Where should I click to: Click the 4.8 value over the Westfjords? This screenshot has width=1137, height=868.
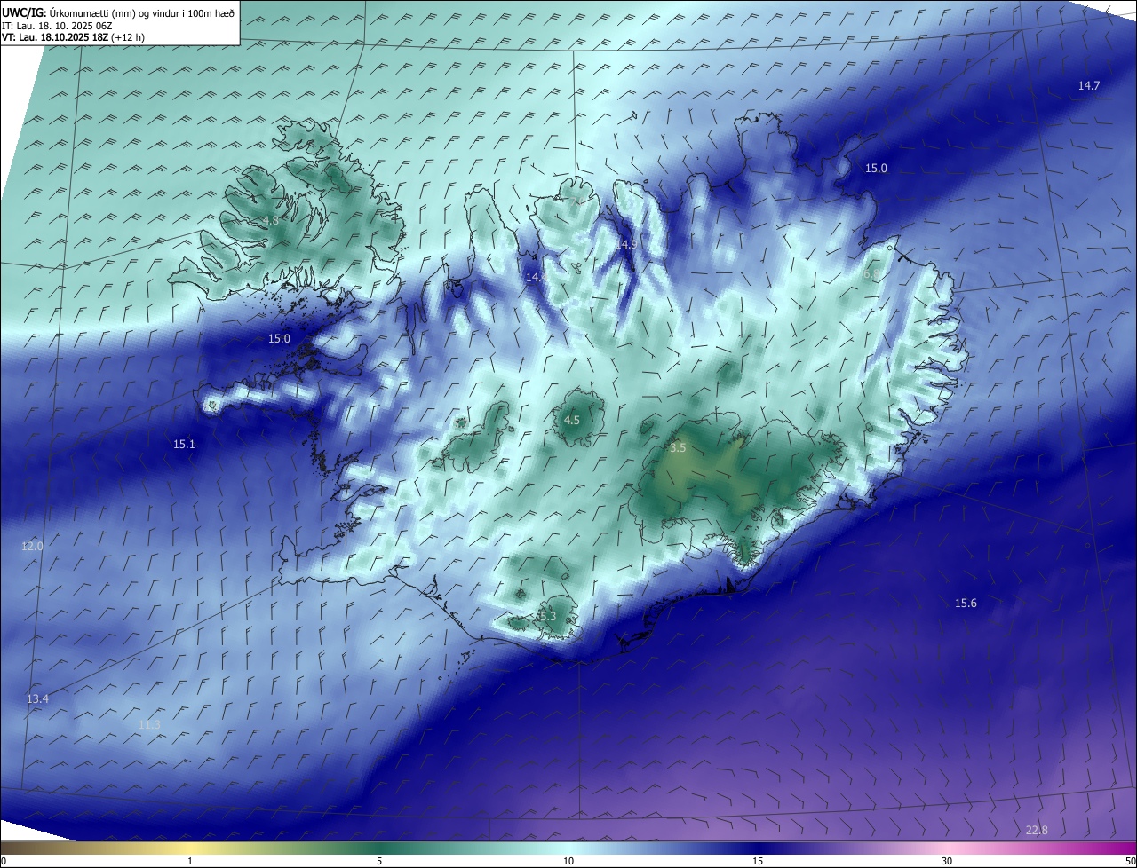(271, 220)
